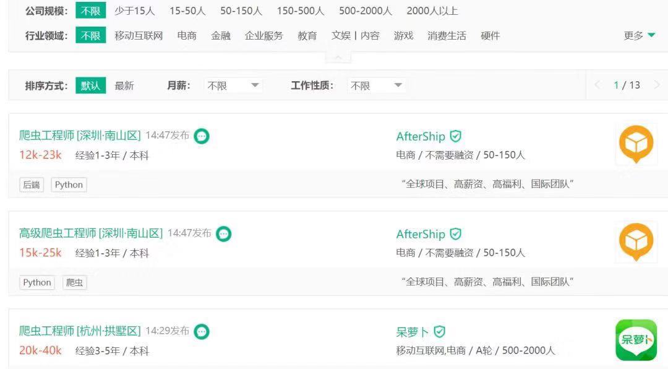Open chat for the 高级爬虫工程师 listing
Viewport: 668px width, 369px height.
coord(224,234)
